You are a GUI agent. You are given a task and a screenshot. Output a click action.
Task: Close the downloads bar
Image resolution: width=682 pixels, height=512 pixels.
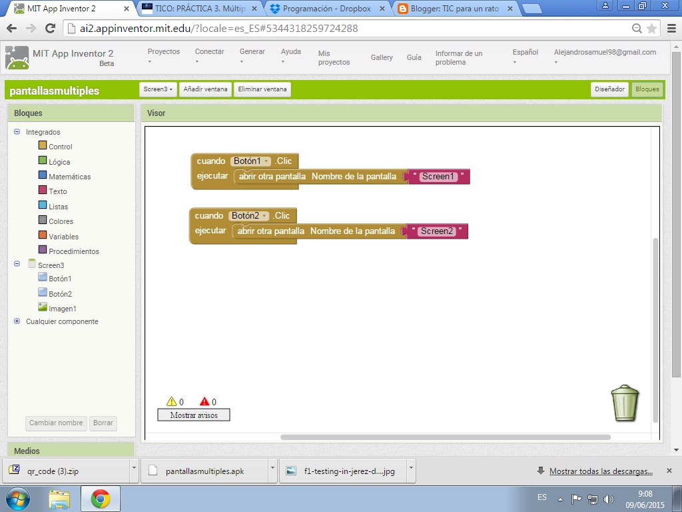tap(669, 471)
